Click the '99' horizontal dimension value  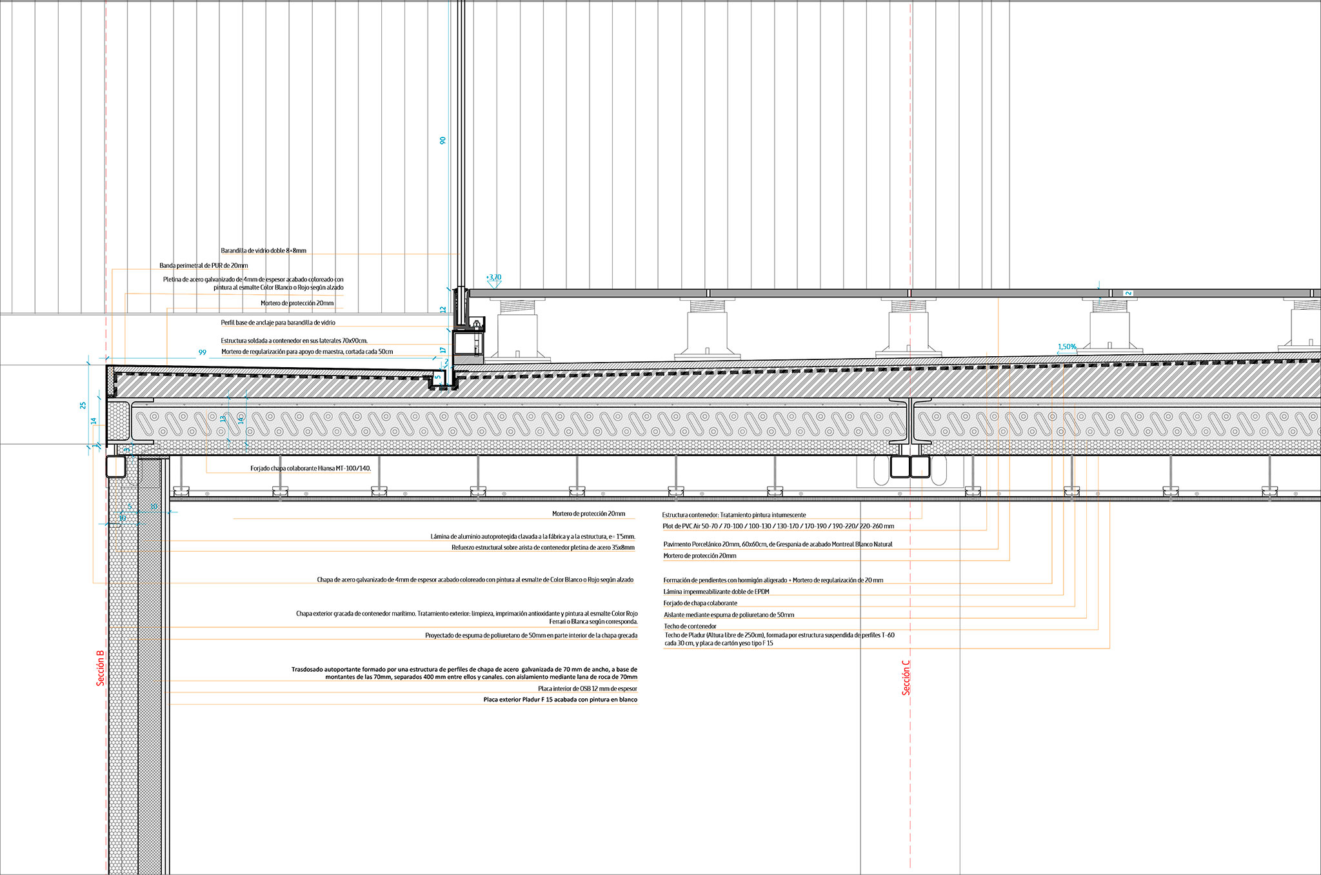pos(203,352)
